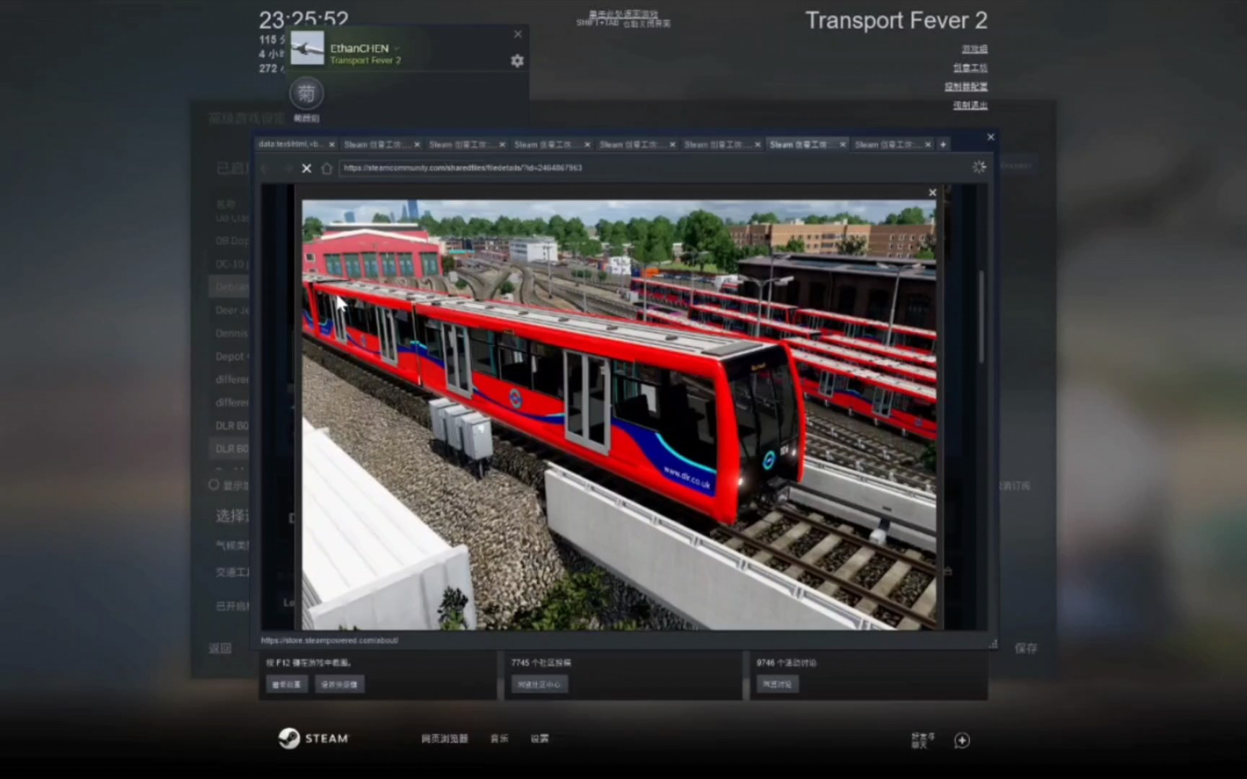Open 网页浏览器 web browser in overlay bar

coord(445,739)
